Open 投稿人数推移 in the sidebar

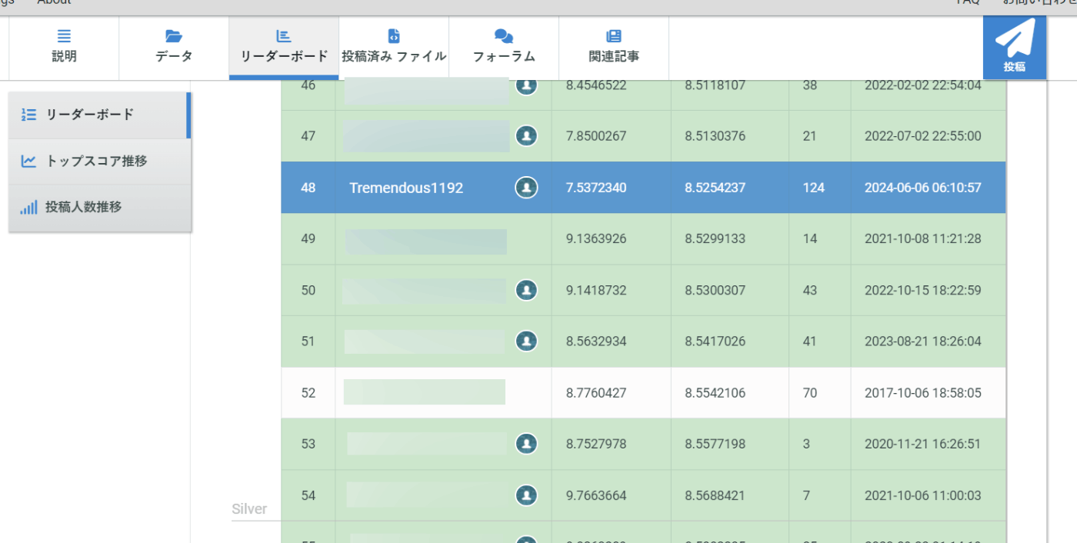point(99,208)
